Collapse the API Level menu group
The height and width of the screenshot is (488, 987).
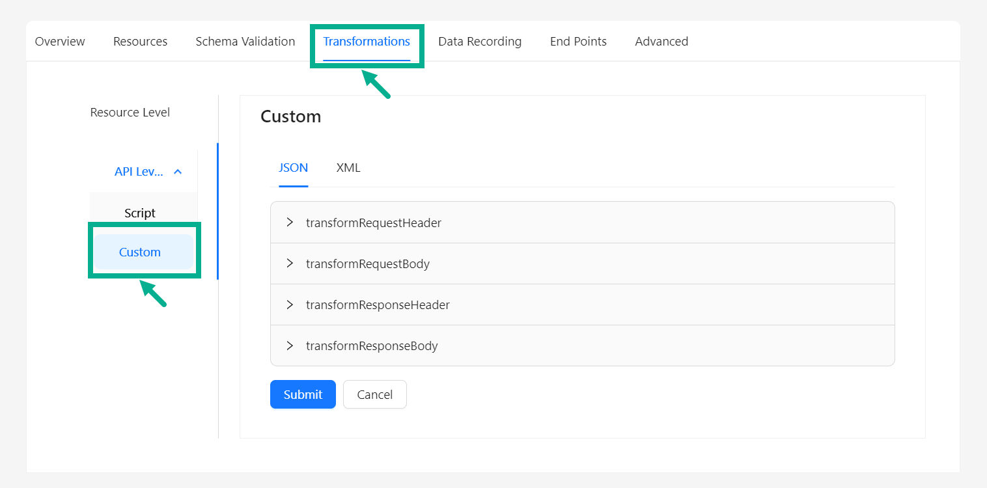(x=139, y=172)
